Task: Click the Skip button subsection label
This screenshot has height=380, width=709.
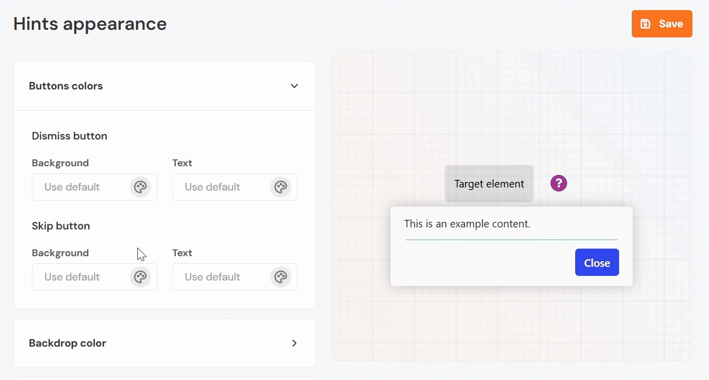Action: click(x=61, y=226)
